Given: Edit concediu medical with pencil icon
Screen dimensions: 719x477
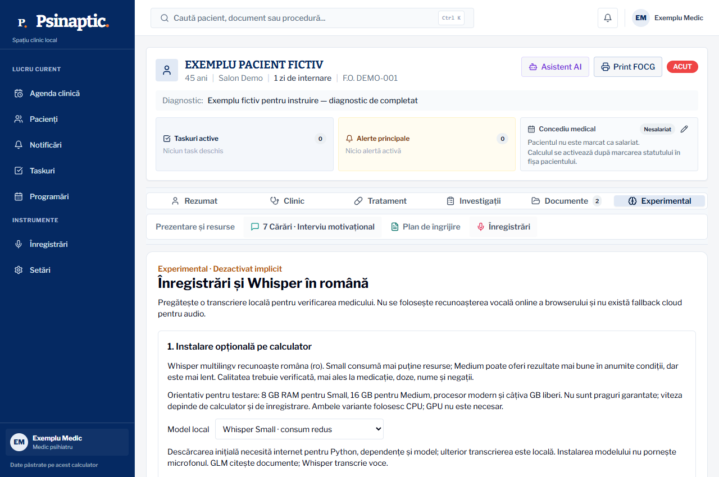Looking at the screenshot, I should (684, 129).
